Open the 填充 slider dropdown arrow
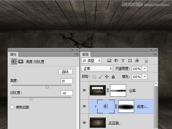The image size is (172, 129). click(x=144, y=77)
